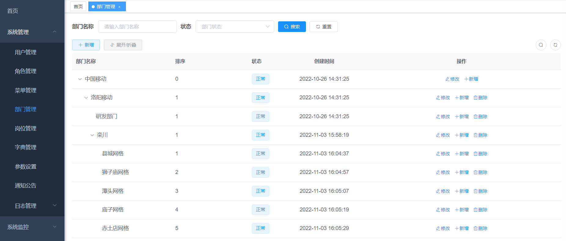Viewport: 566px width, 241px height.
Task: Click the 排序 column header
Action: click(x=180, y=61)
